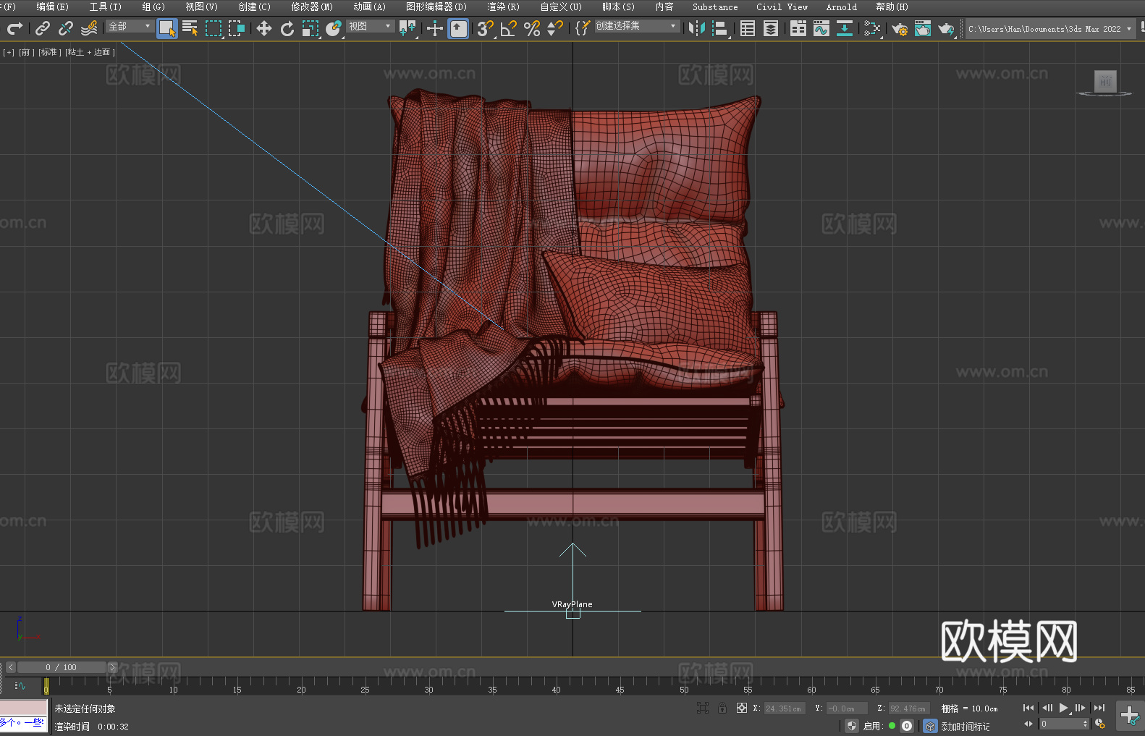
Task: Toggle Window/Crossing selection mode
Action: tap(237, 28)
